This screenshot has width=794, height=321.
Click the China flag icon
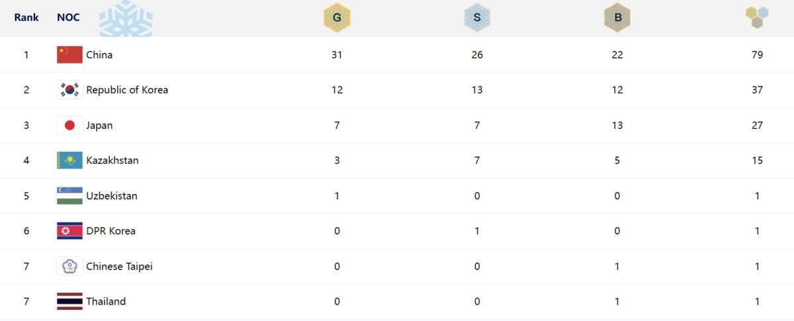(x=69, y=55)
